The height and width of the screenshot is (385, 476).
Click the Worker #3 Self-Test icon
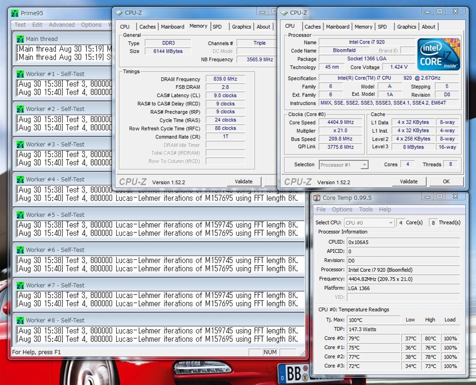[x=20, y=144]
